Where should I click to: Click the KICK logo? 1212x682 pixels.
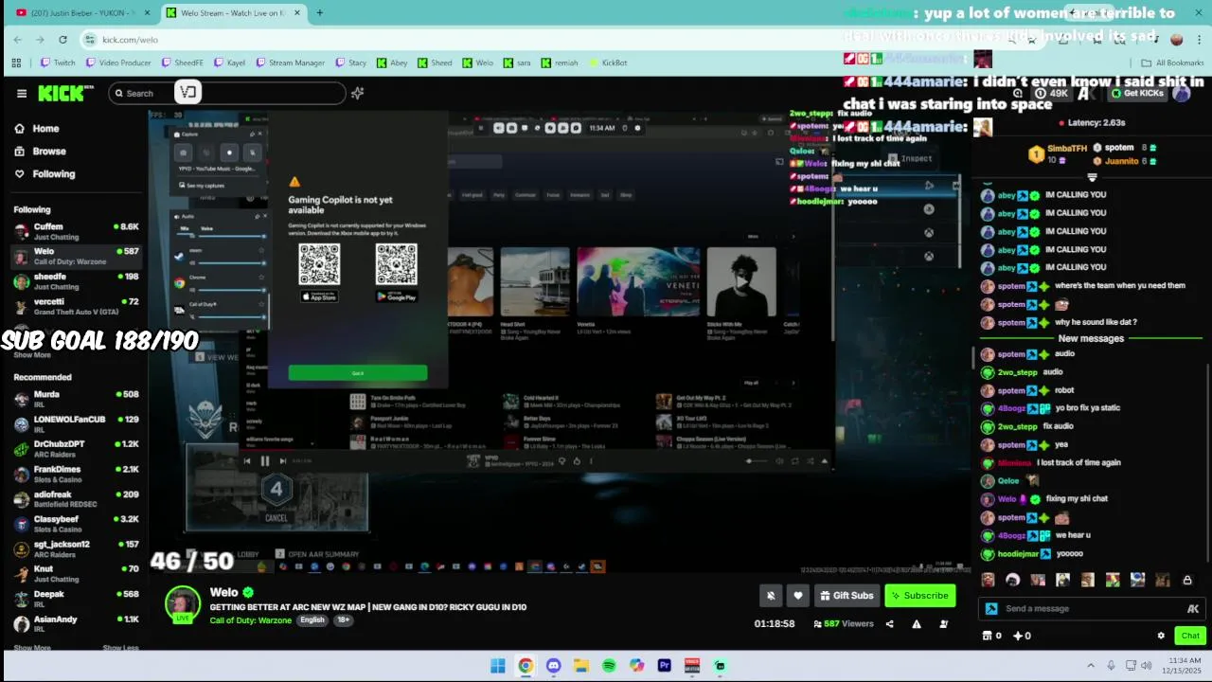[x=64, y=93]
